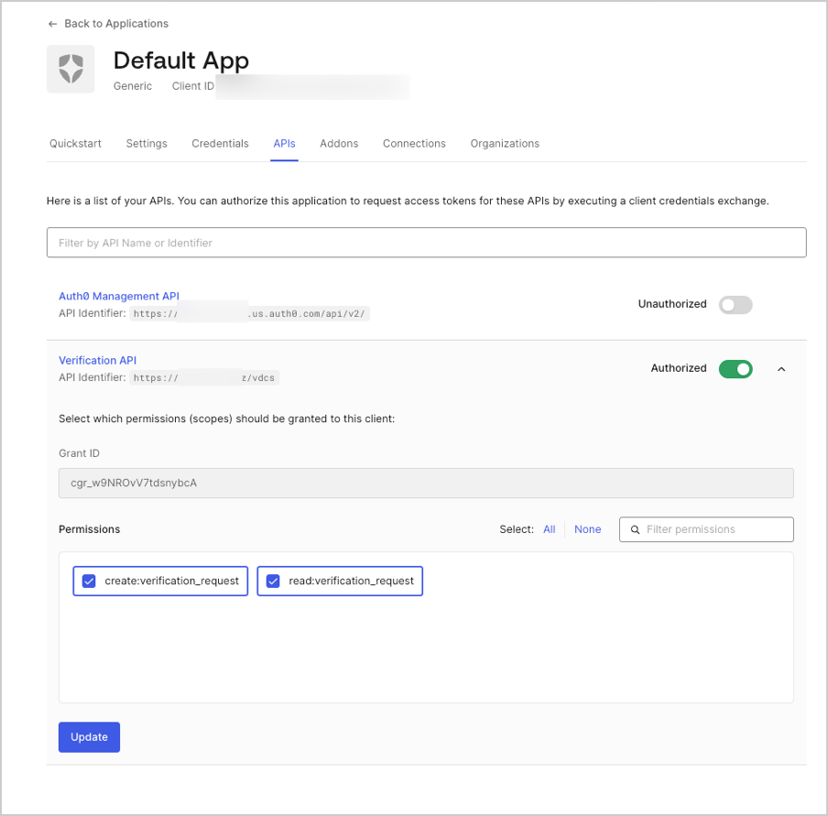Viewport: 828px width, 816px height.
Task: Go to the Quickstart tab
Action: point(75,144)
